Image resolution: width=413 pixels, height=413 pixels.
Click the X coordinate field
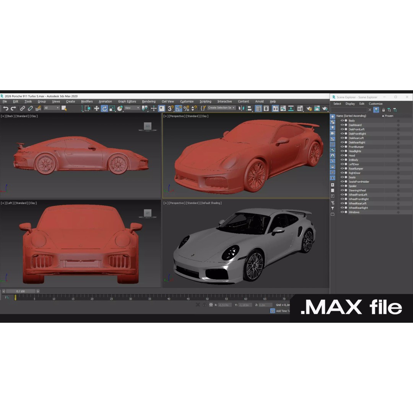[225, 305]
